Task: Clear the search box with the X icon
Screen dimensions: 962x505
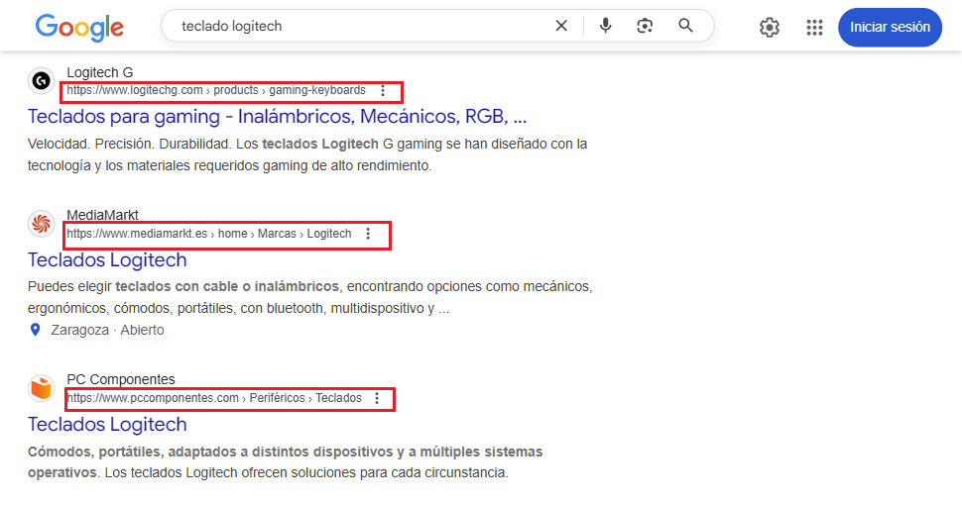Action: [561, 26]
